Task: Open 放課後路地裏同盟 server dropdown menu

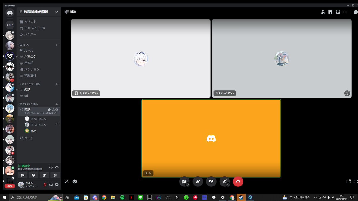Action: pyautogui.click(x=39, y=12)
